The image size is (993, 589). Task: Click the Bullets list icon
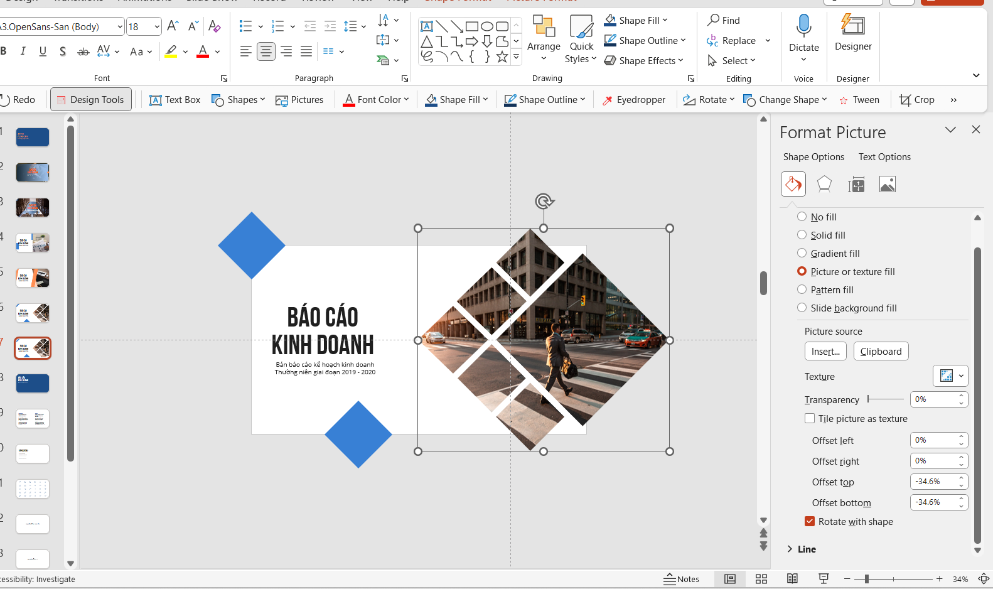pos(245,26)
